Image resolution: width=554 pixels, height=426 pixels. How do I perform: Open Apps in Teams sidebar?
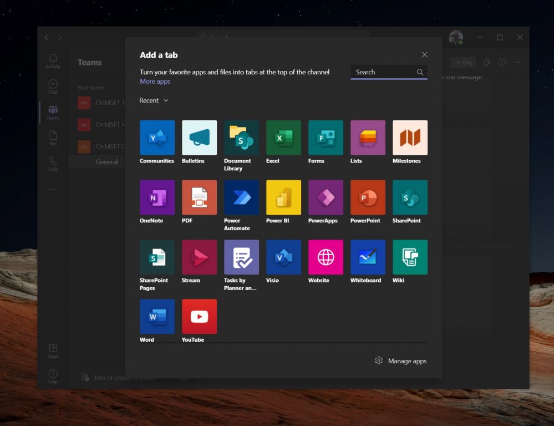53,351
